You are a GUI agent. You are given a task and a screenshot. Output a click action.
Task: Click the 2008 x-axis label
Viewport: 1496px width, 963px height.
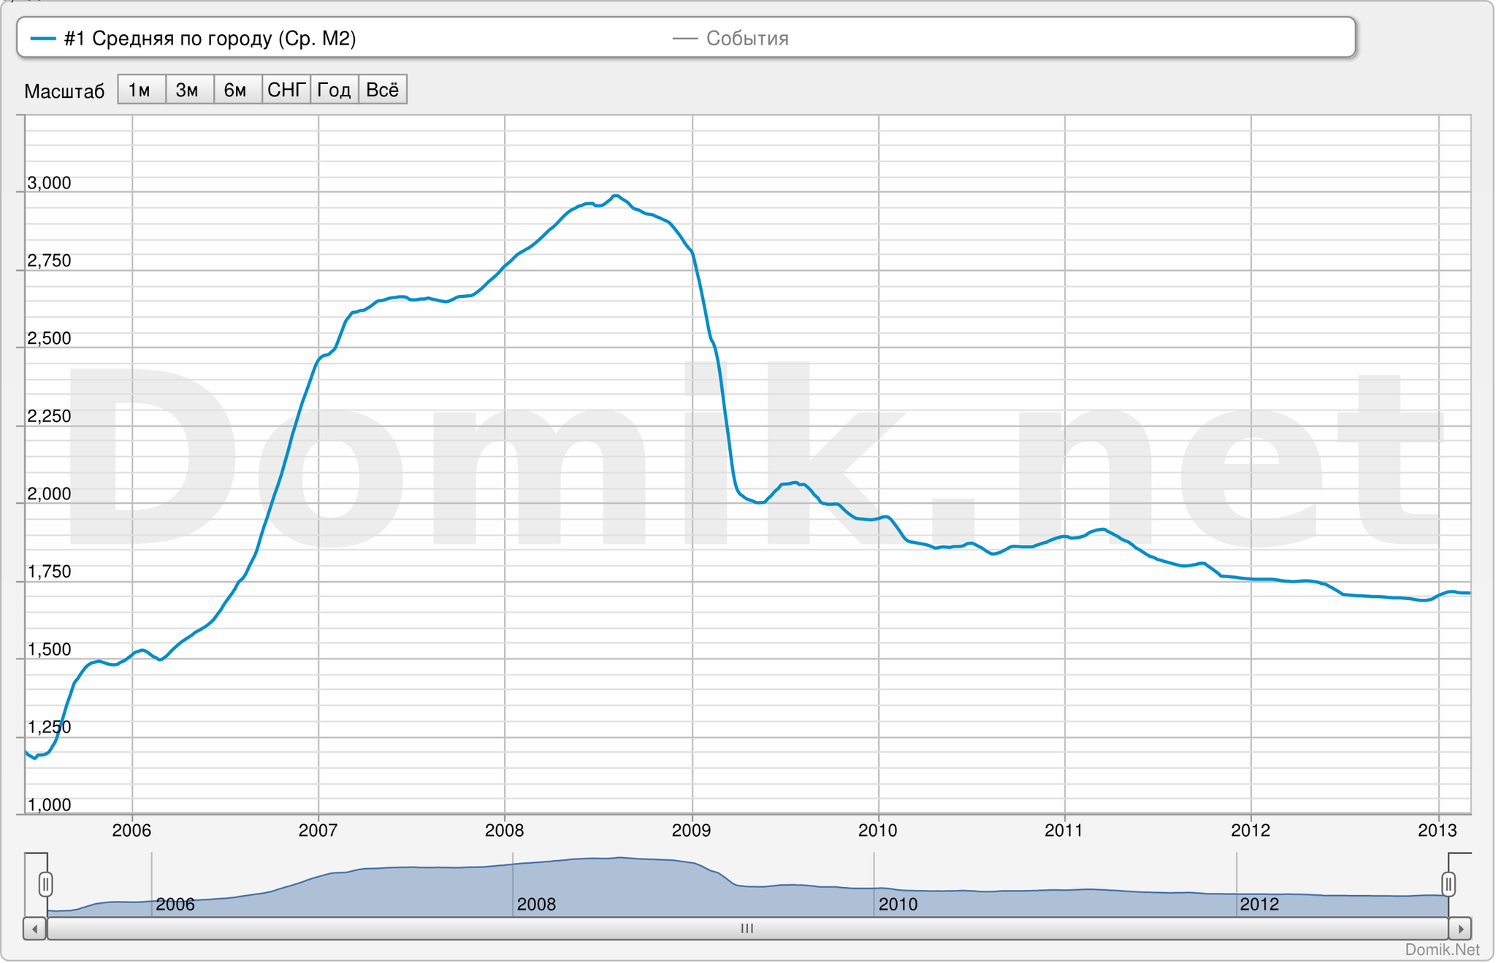tap(505, 830)
